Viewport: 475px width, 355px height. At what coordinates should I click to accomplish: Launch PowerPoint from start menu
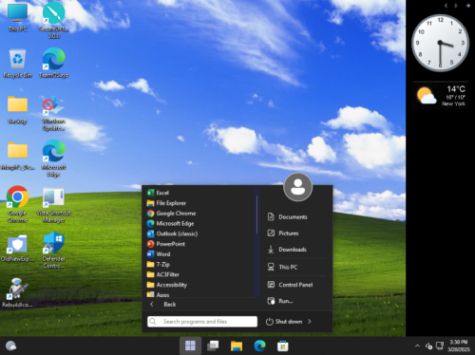click(166, 244)
